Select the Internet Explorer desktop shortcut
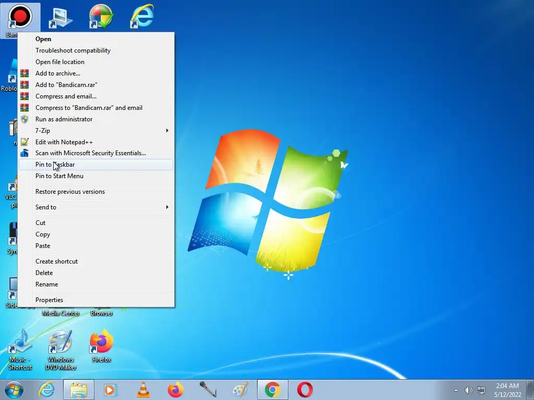The image size is (534, 400). [142, 16]
